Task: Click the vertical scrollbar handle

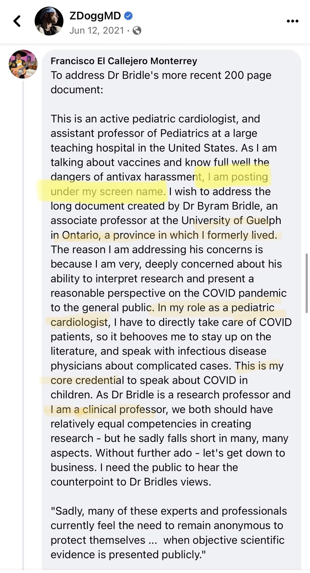Action: (x=306, y=283)
